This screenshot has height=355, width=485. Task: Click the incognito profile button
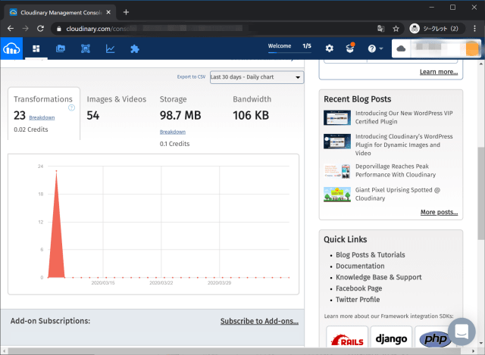(x=436, y=29)
